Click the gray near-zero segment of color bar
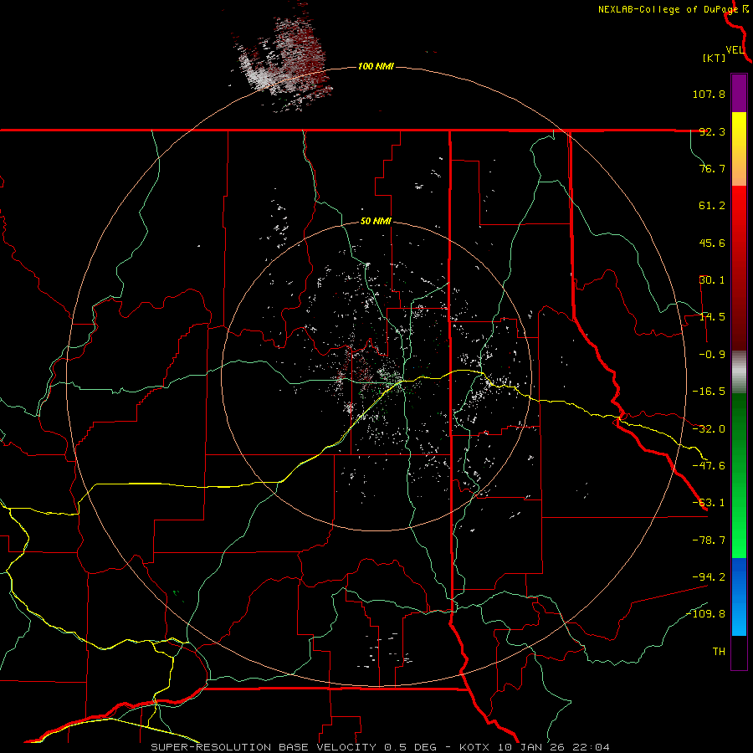This screenshot has height=753, width=753. [739, 371]
